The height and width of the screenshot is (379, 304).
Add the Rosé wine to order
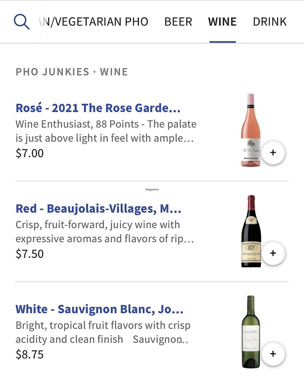pyautogui.click(x=273, y=153)
